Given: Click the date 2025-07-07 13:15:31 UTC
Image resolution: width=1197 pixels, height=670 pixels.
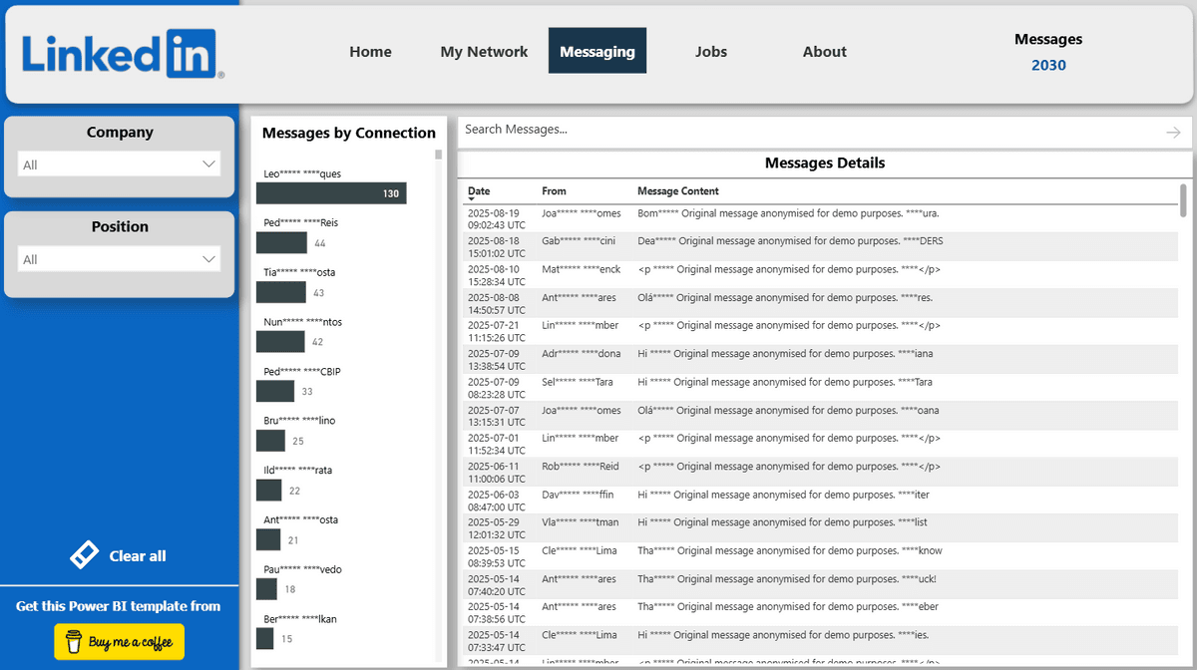Looking at the screenshot, I should pos(496,416).
